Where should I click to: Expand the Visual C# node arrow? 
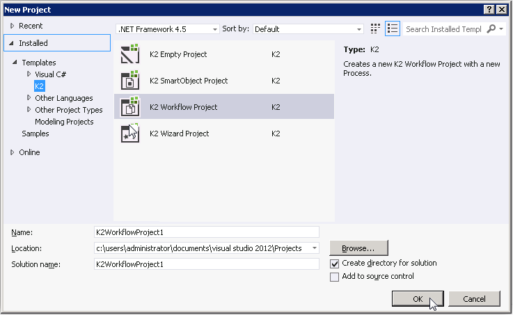(x=29, y=74)
